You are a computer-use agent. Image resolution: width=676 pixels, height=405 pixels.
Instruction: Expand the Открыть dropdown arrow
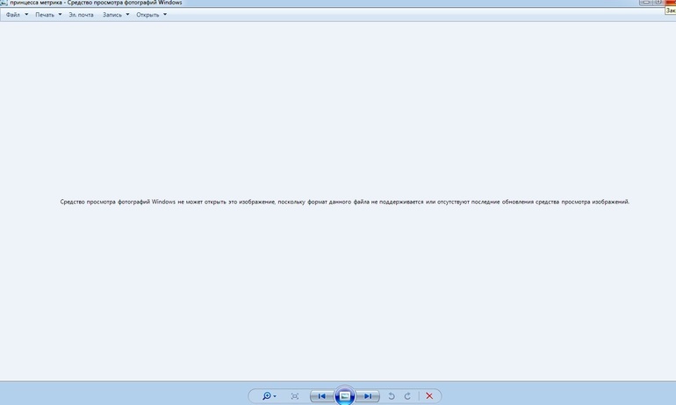[164, 15]
